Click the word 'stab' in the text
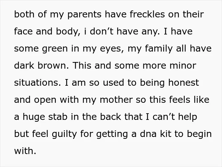Viewport: 222px width, 167px height. (58, 117)
